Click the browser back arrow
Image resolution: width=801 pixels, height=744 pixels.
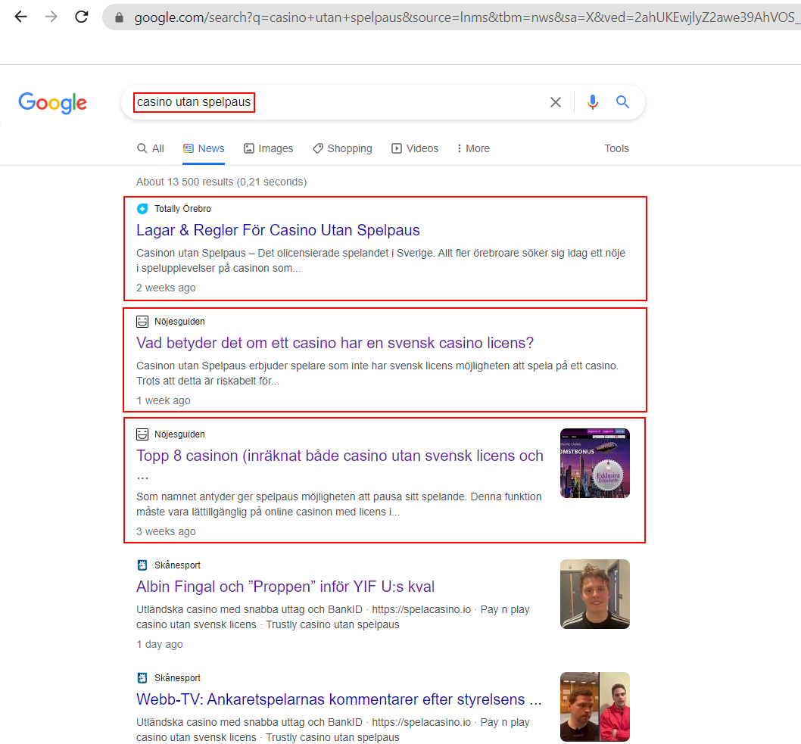coord(20,17)
